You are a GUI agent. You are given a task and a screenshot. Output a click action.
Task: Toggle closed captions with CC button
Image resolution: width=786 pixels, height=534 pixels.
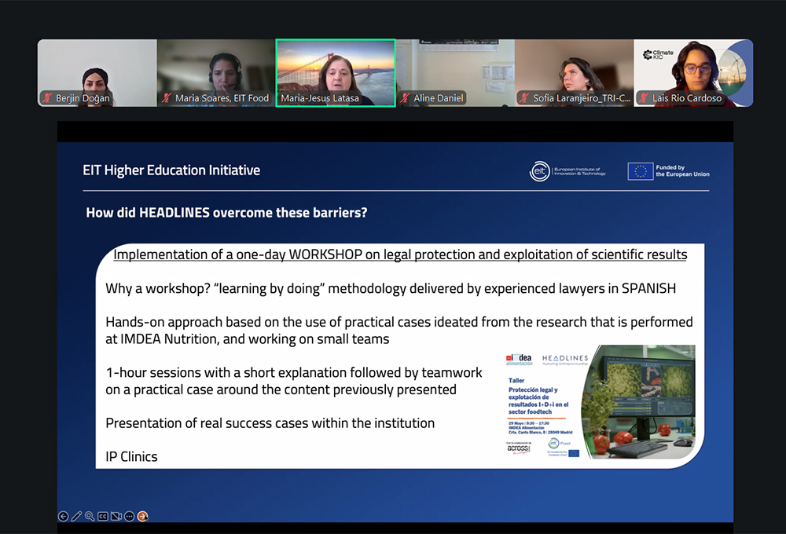click(103, 516)
